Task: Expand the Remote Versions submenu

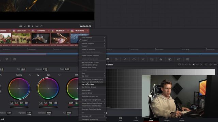Action: coord(92,44)
